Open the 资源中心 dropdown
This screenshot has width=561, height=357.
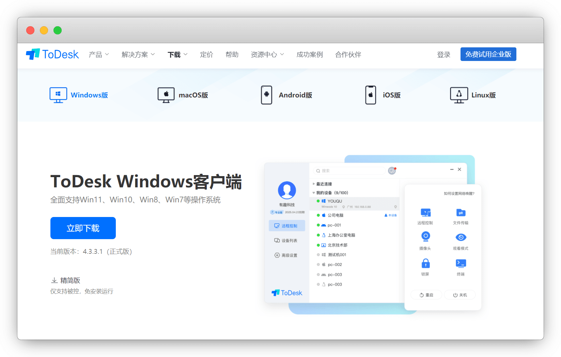point(267,55)
